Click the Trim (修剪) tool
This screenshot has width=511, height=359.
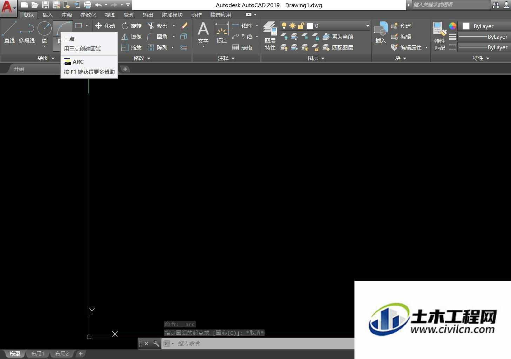click(x=158, y=26)
